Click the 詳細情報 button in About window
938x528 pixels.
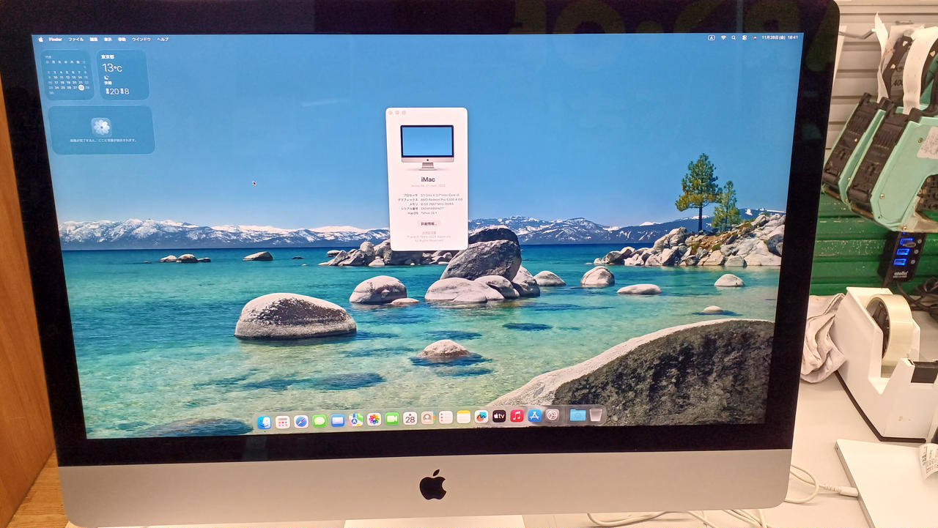pos(427,223)
